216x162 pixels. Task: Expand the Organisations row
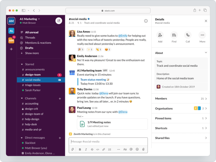coord(181,109)
